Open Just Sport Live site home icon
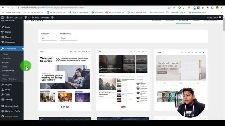The image size is (225, 126). pyautogui.click(x=8, y=17)
